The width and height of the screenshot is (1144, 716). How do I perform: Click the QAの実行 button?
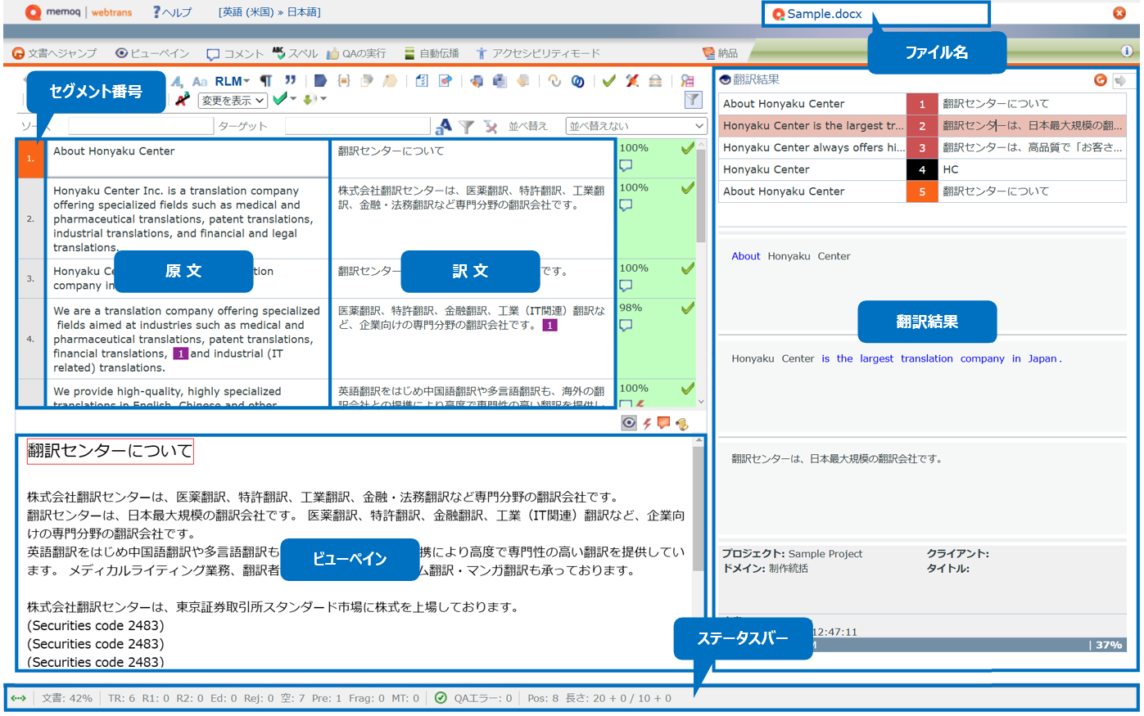(x=356, y=53)
